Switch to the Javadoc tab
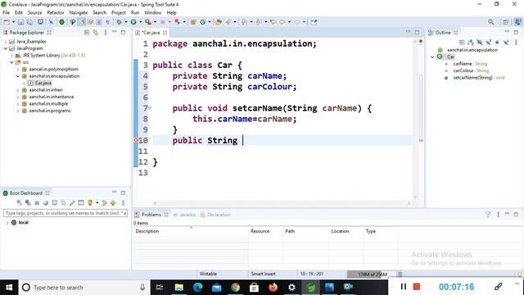The height and width of the screenshot is (295, 524). 185,215
